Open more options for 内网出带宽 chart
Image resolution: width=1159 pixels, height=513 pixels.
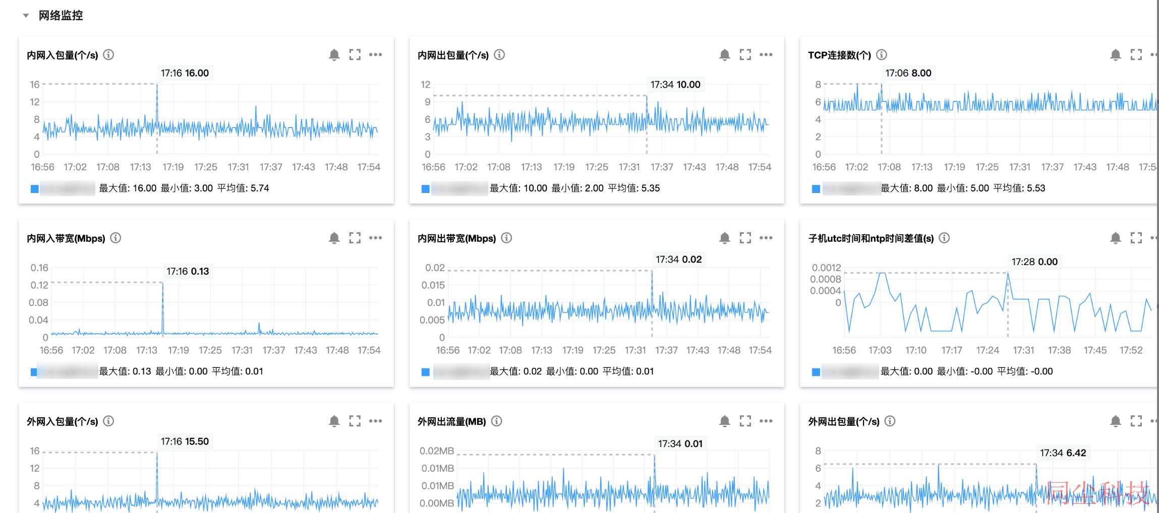766,238
